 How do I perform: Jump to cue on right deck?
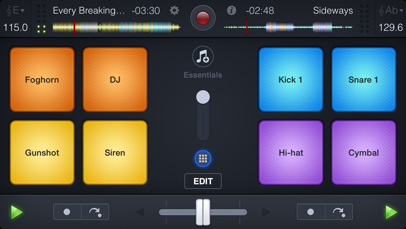point(339,212)
